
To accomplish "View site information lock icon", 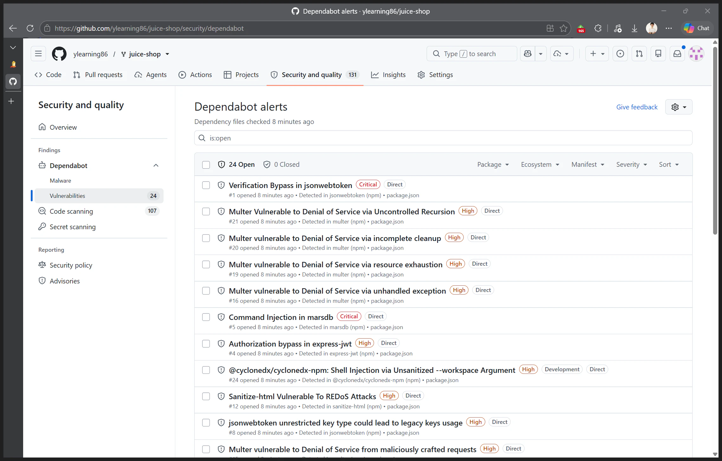I will click(x=47, y=28).
